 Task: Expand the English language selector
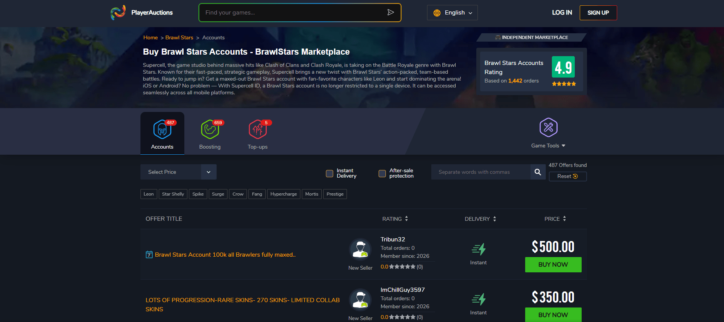click(x=452, y=13)
